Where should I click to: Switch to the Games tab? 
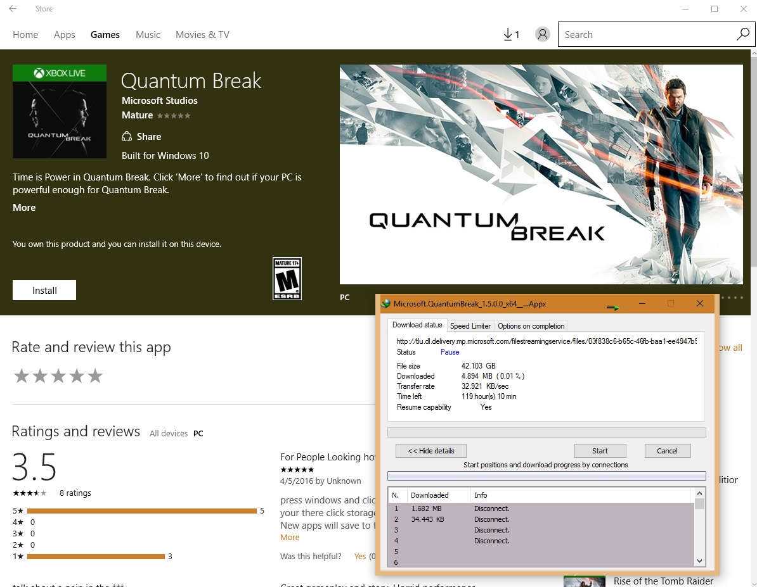(105, 35)
